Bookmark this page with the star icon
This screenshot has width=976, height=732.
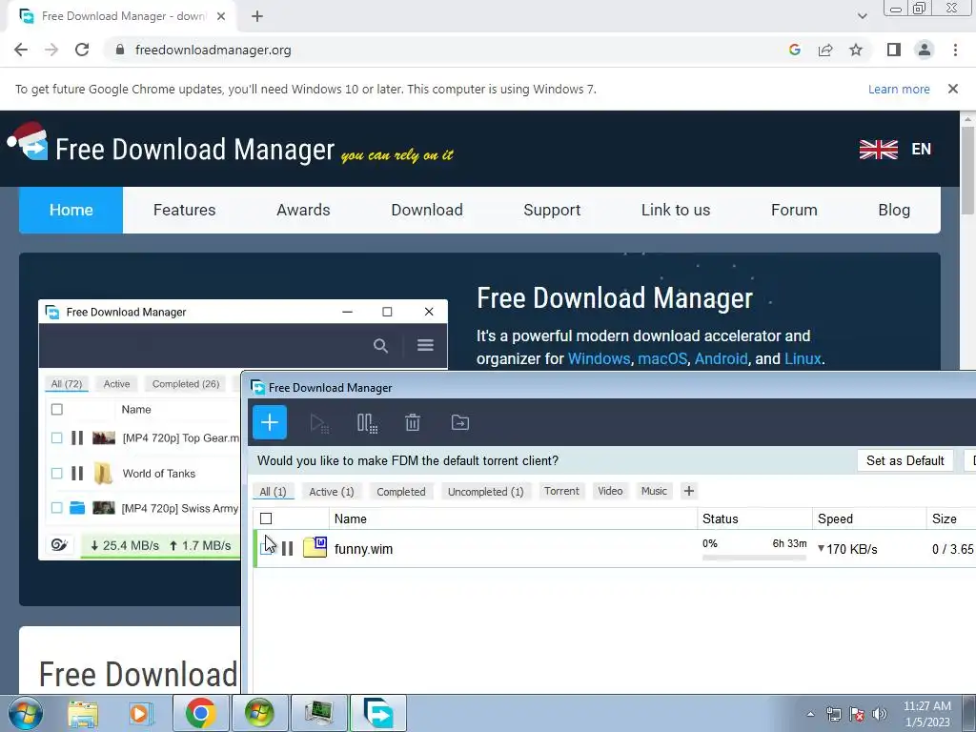(x=856, y=50)
